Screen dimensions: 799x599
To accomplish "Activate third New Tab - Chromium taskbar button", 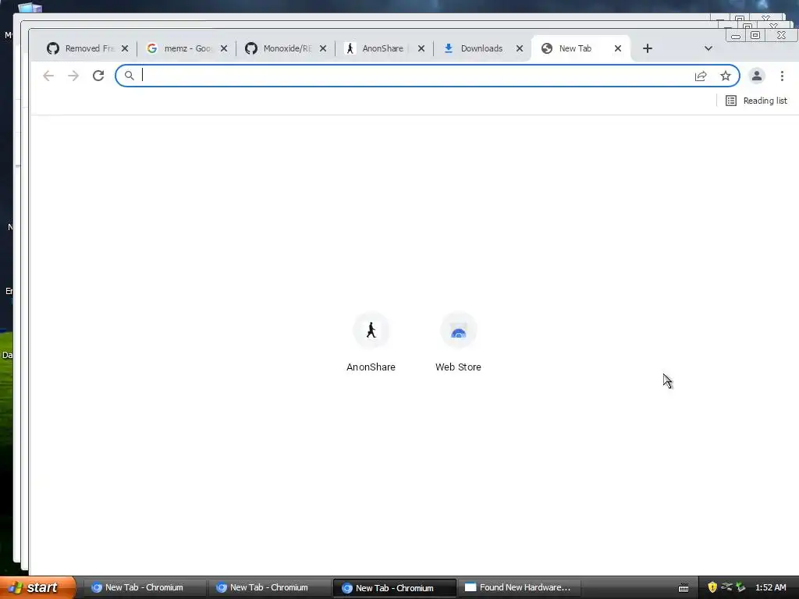I will pos(394,588).
